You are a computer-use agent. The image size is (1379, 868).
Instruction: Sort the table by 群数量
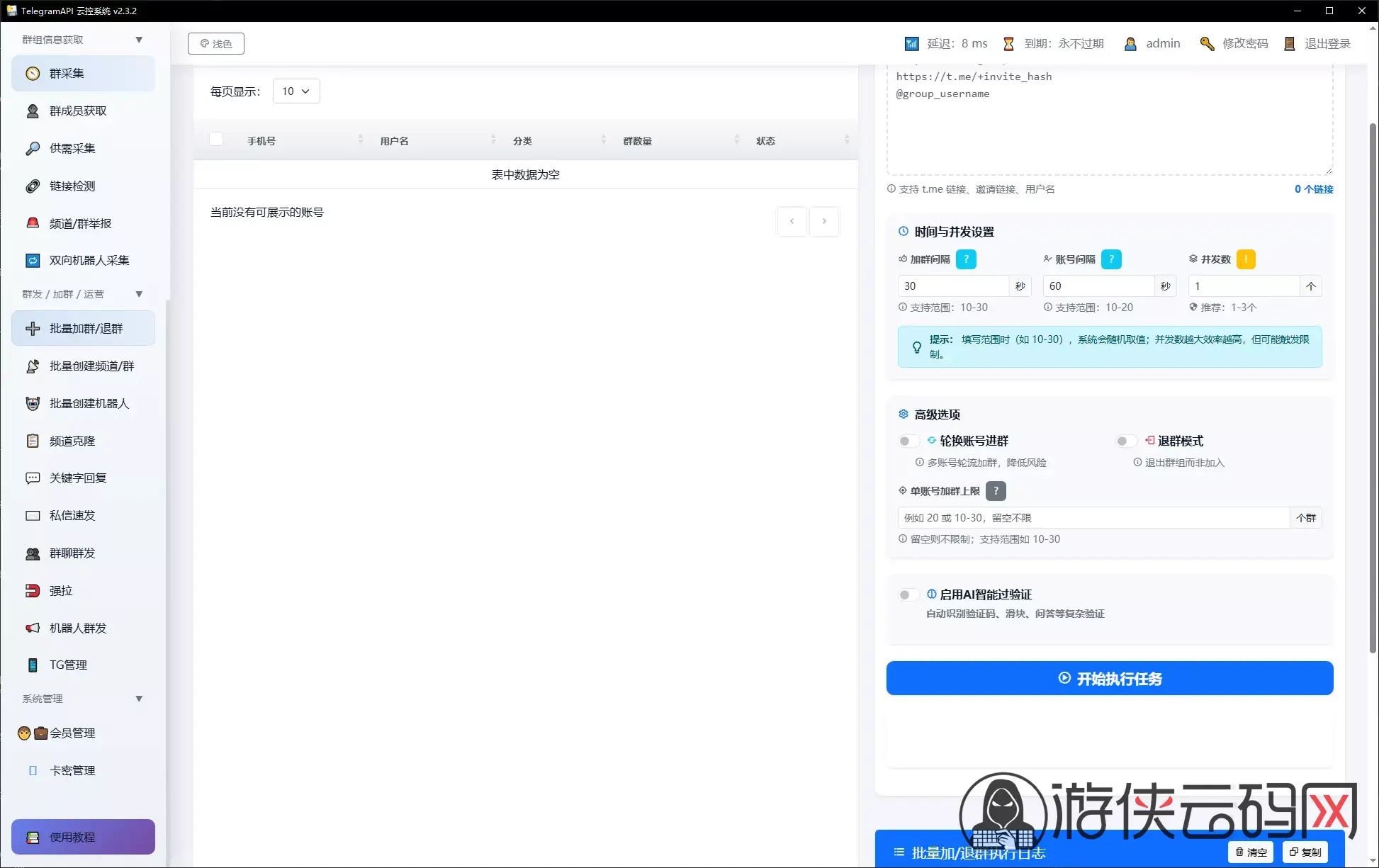737,140
